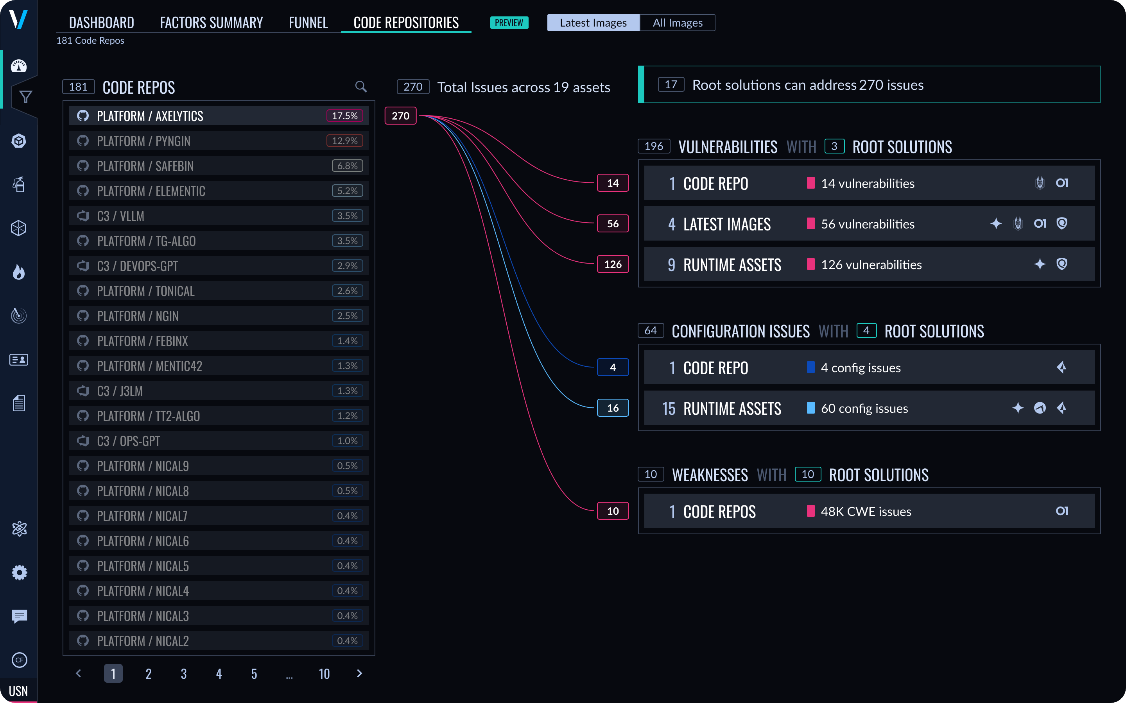Open the FUNNEL tab

point(308,23)
